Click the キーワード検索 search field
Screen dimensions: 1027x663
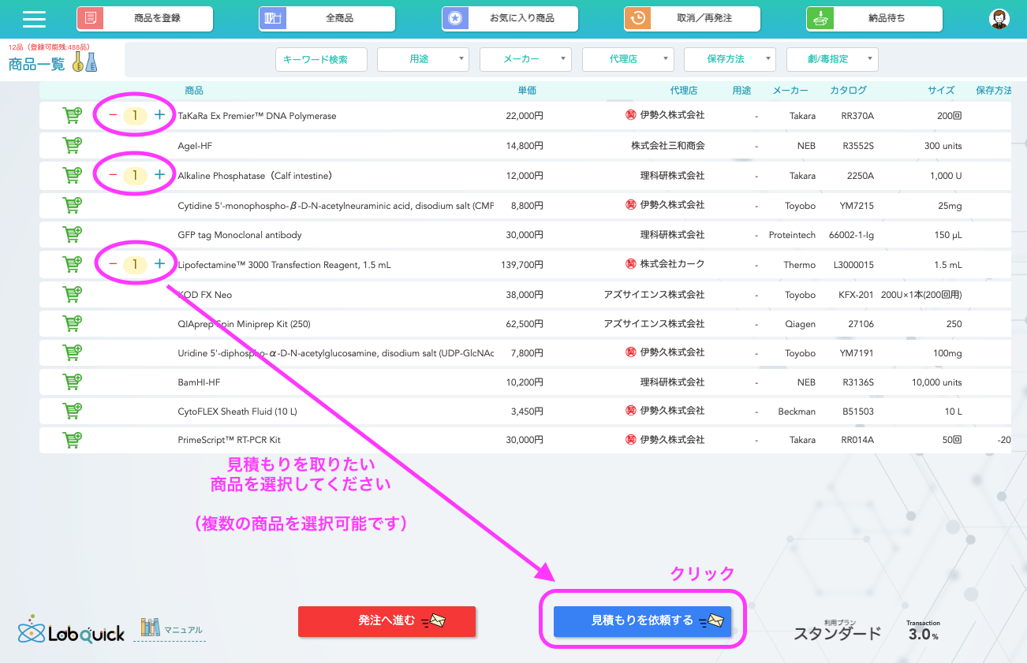321,59
